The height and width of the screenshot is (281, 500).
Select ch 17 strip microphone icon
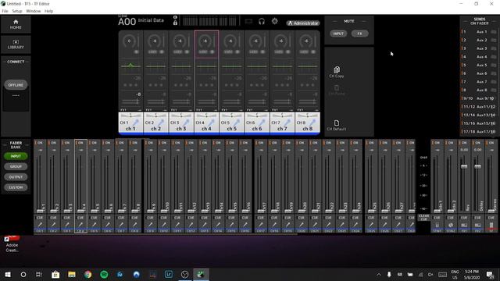click(260, 225)
